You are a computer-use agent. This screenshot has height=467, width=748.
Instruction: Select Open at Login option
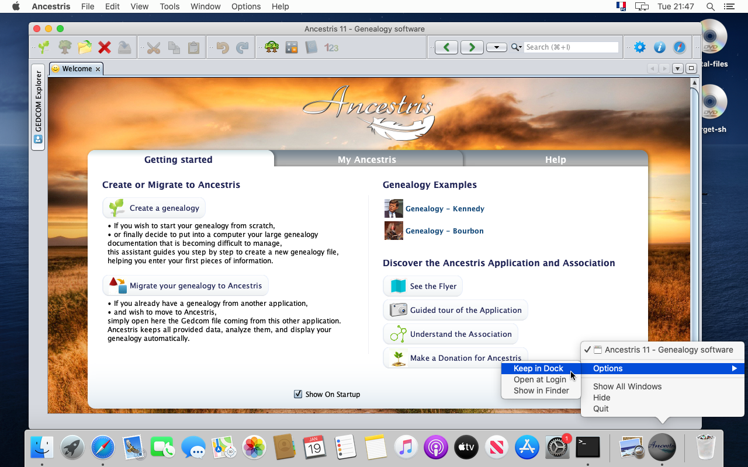coord(541,379)
